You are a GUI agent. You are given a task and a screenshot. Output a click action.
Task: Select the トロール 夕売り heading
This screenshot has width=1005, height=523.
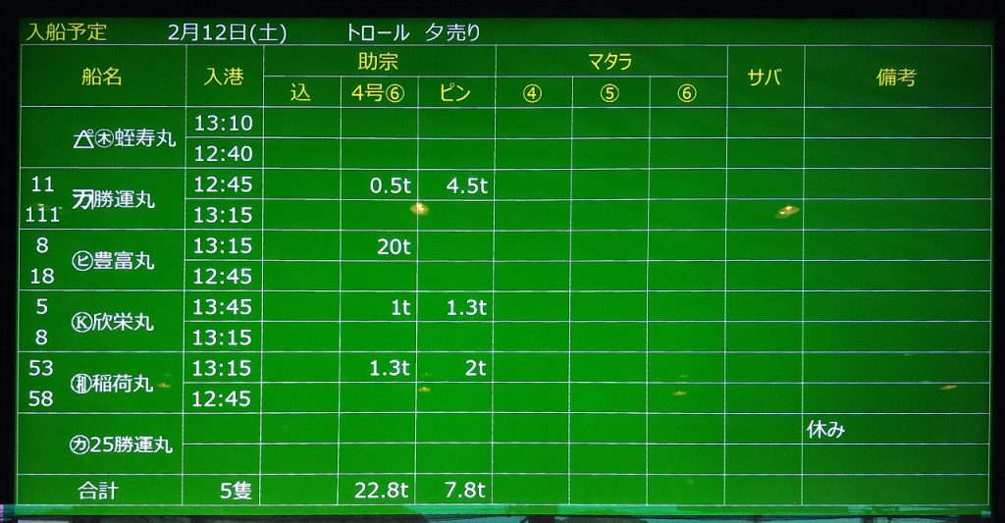point(413,31)
